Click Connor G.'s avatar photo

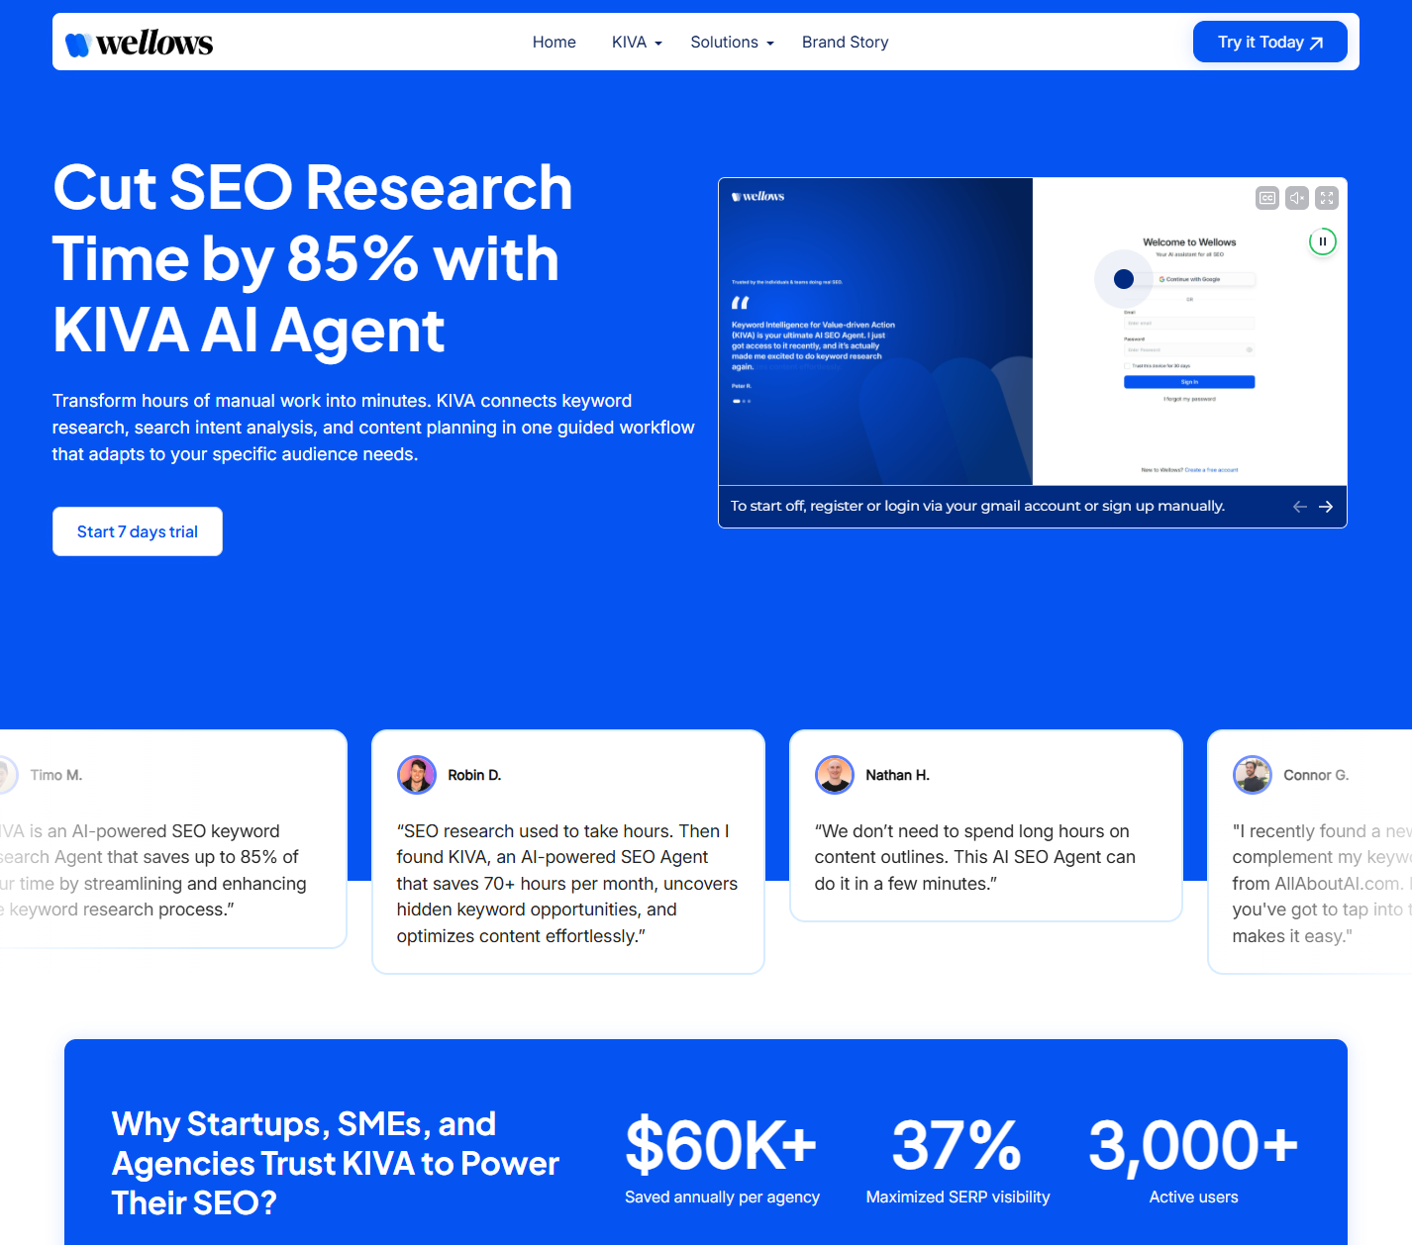[x=1253, y=775]
